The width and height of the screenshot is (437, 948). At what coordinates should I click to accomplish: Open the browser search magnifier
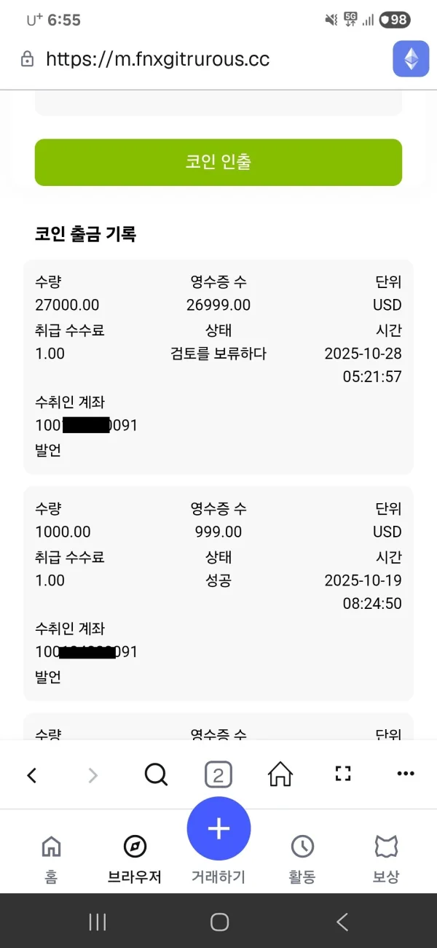click(156, 774)
